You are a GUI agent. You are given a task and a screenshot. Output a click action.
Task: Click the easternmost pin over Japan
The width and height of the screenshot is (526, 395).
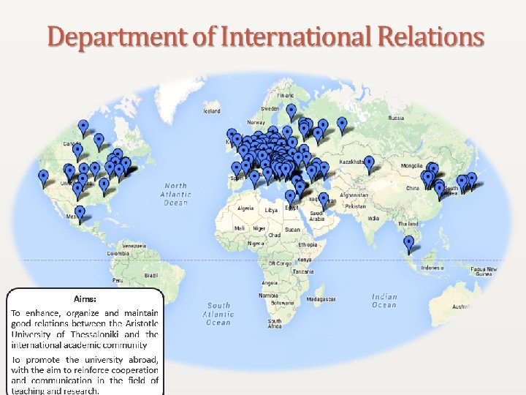tap(472, 181)
